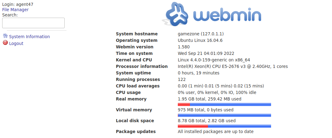Click the System uptime value

199,73
